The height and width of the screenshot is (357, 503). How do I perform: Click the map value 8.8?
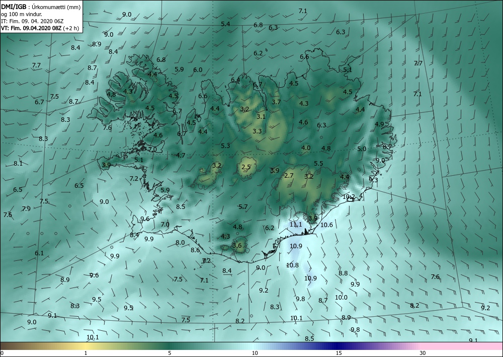click(x=343, y=273)
